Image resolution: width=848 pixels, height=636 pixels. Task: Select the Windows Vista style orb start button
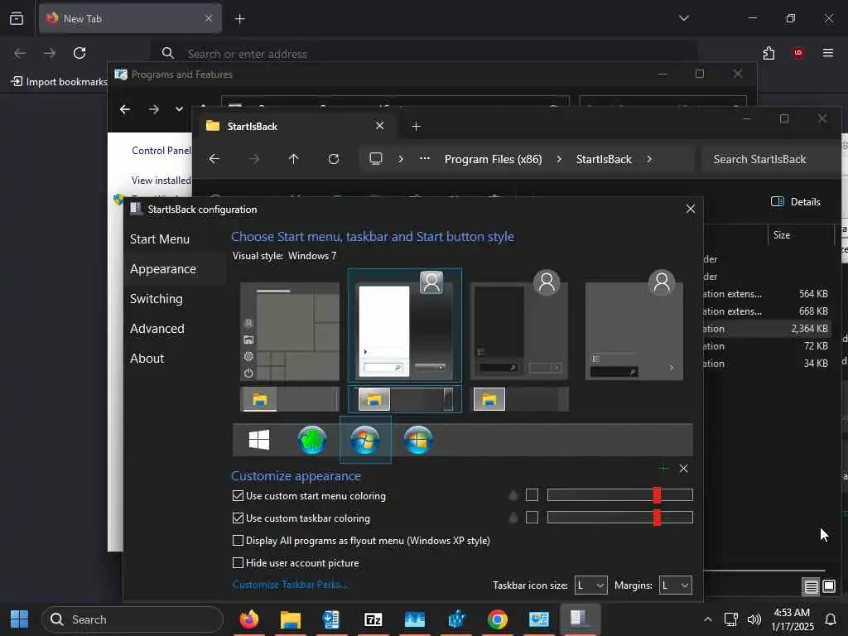coord(418,440)
